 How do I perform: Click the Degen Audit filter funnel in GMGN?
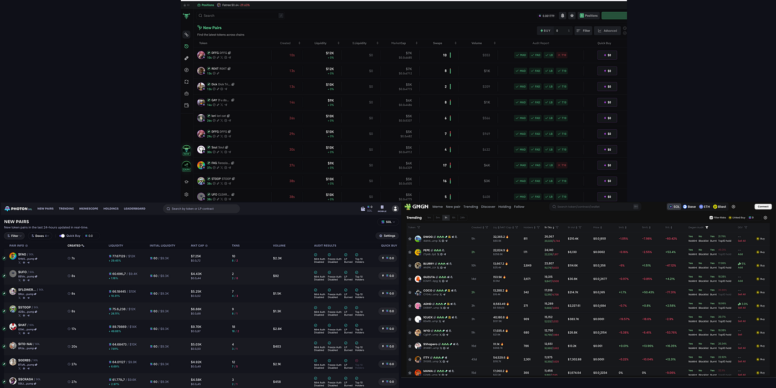pyautogui.click(x=707, y=227)
